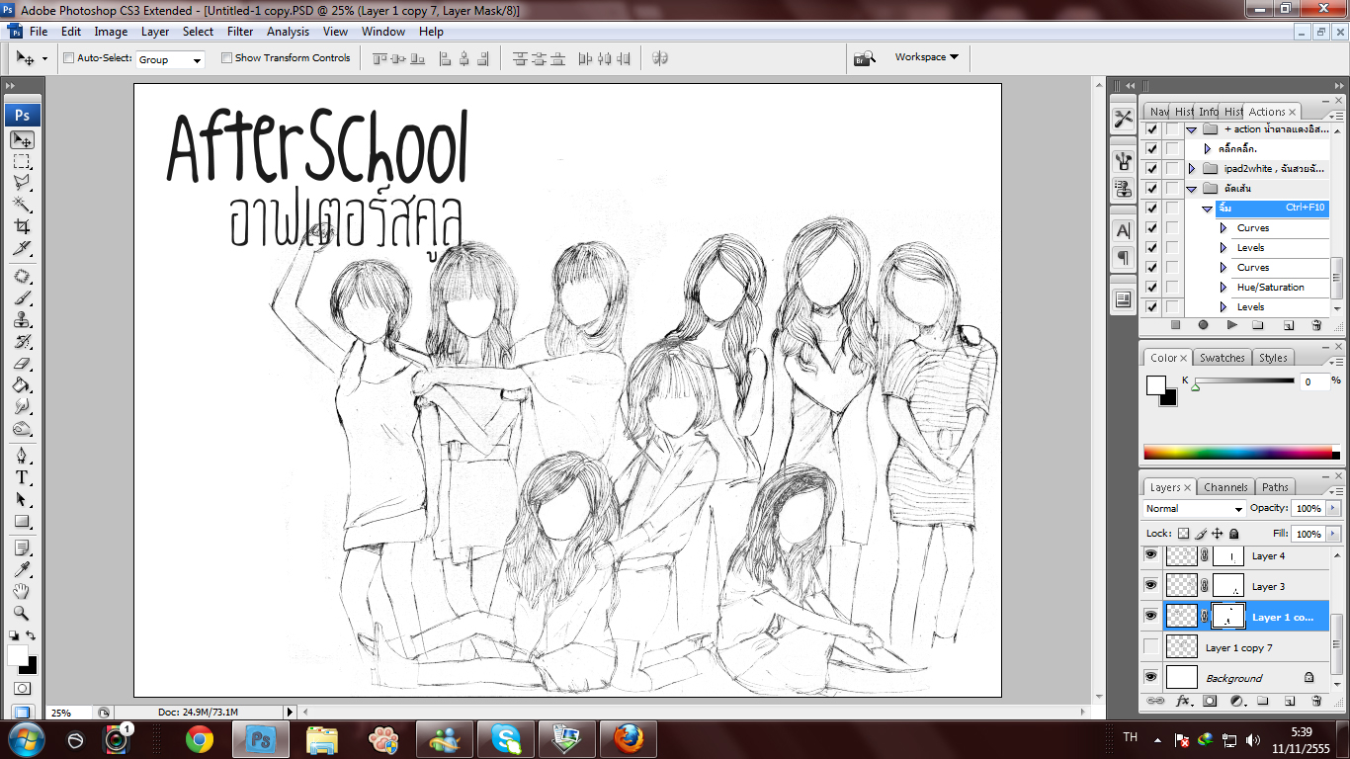Enable the Auto-Select checkbox

(x=68, y=58)
